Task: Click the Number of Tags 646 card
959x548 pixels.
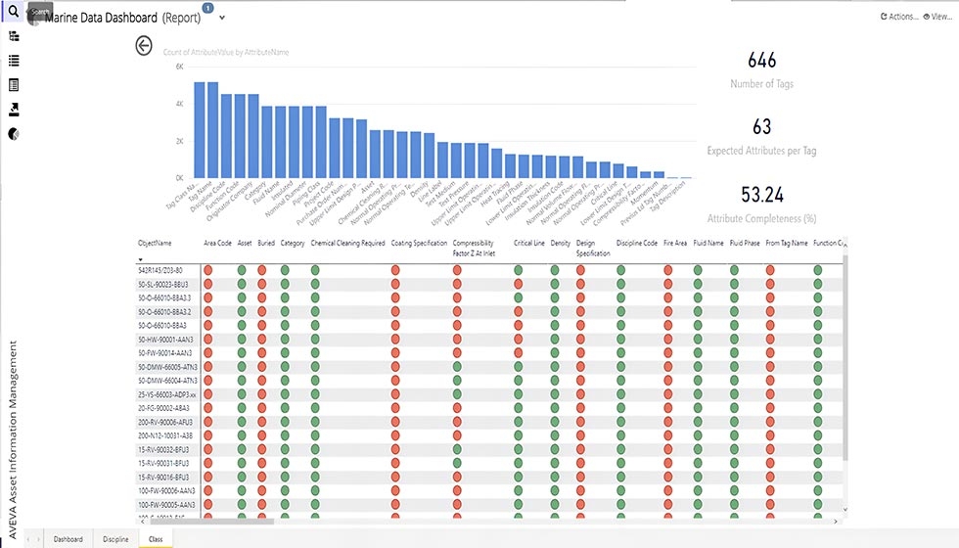Action: 761,69
